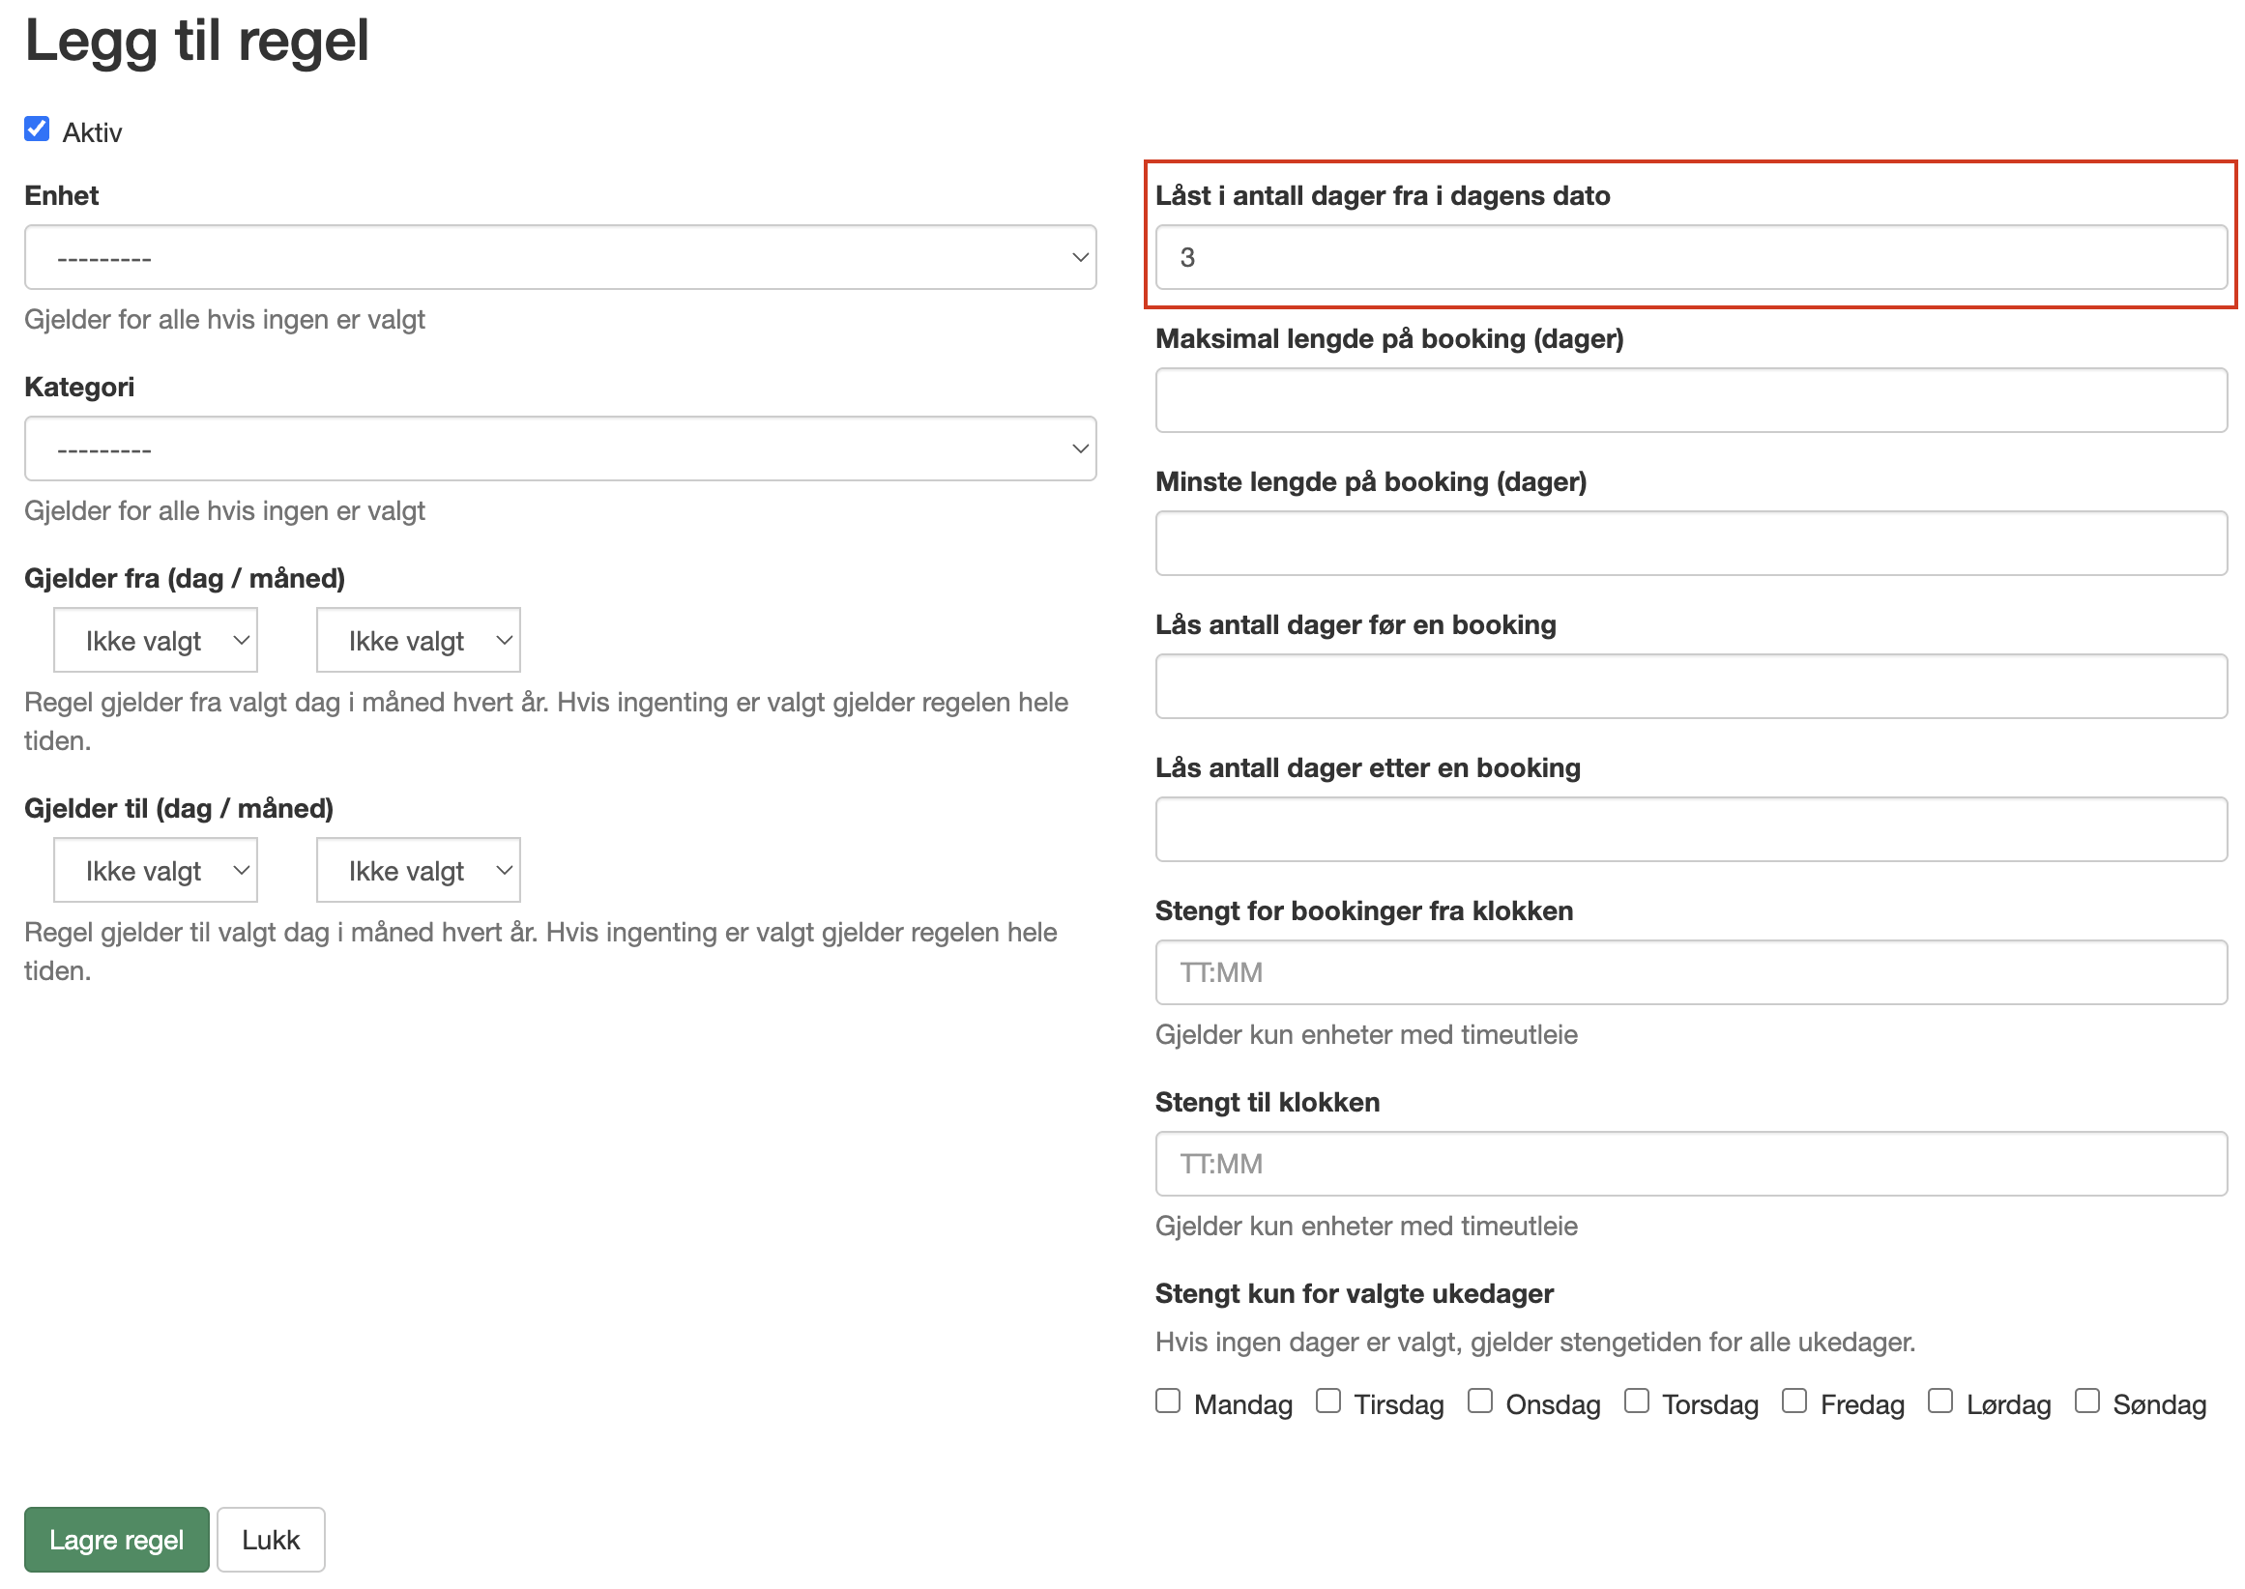This screenshot has height=1589, width=2245.
Task: Open the Enhet dropdown
Action: point(560,257)
